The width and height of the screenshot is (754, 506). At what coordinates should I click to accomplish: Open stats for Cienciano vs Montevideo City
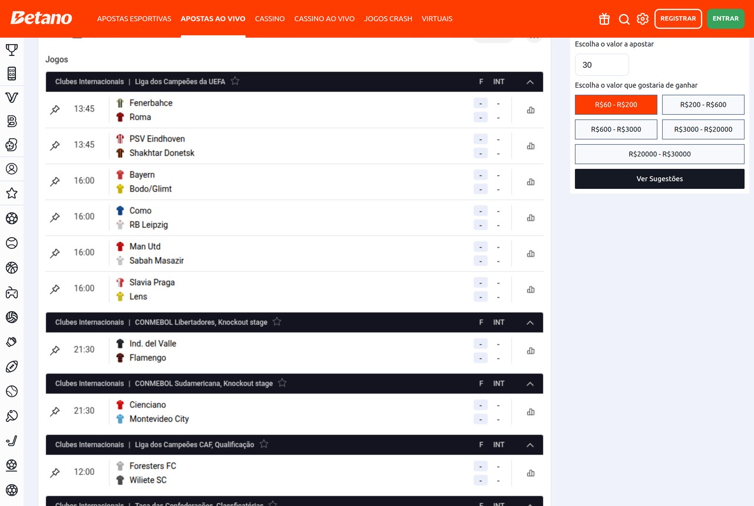tap(531, 412)
